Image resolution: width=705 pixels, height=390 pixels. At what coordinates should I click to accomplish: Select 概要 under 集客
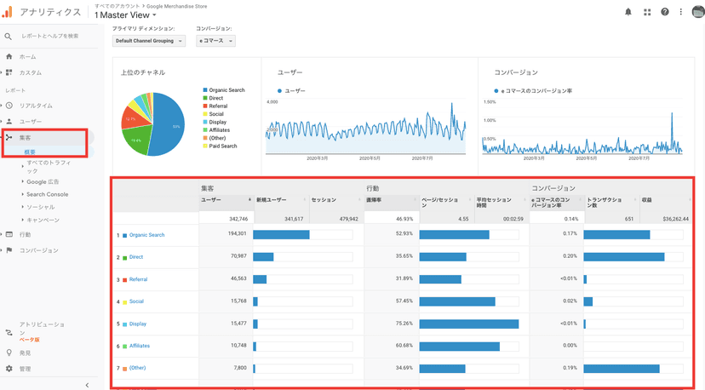point(30,152)
